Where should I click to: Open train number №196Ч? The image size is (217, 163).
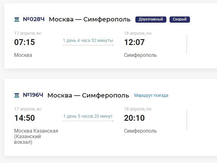tap(33, 95)
